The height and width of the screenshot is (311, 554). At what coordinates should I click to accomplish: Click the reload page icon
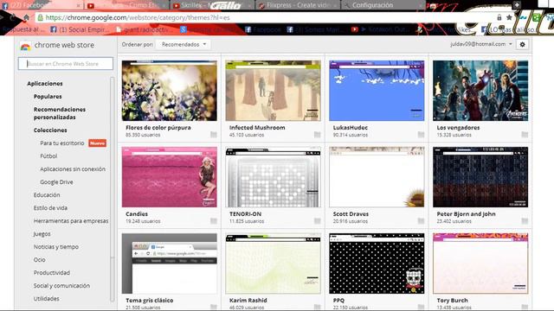(13, 17)
